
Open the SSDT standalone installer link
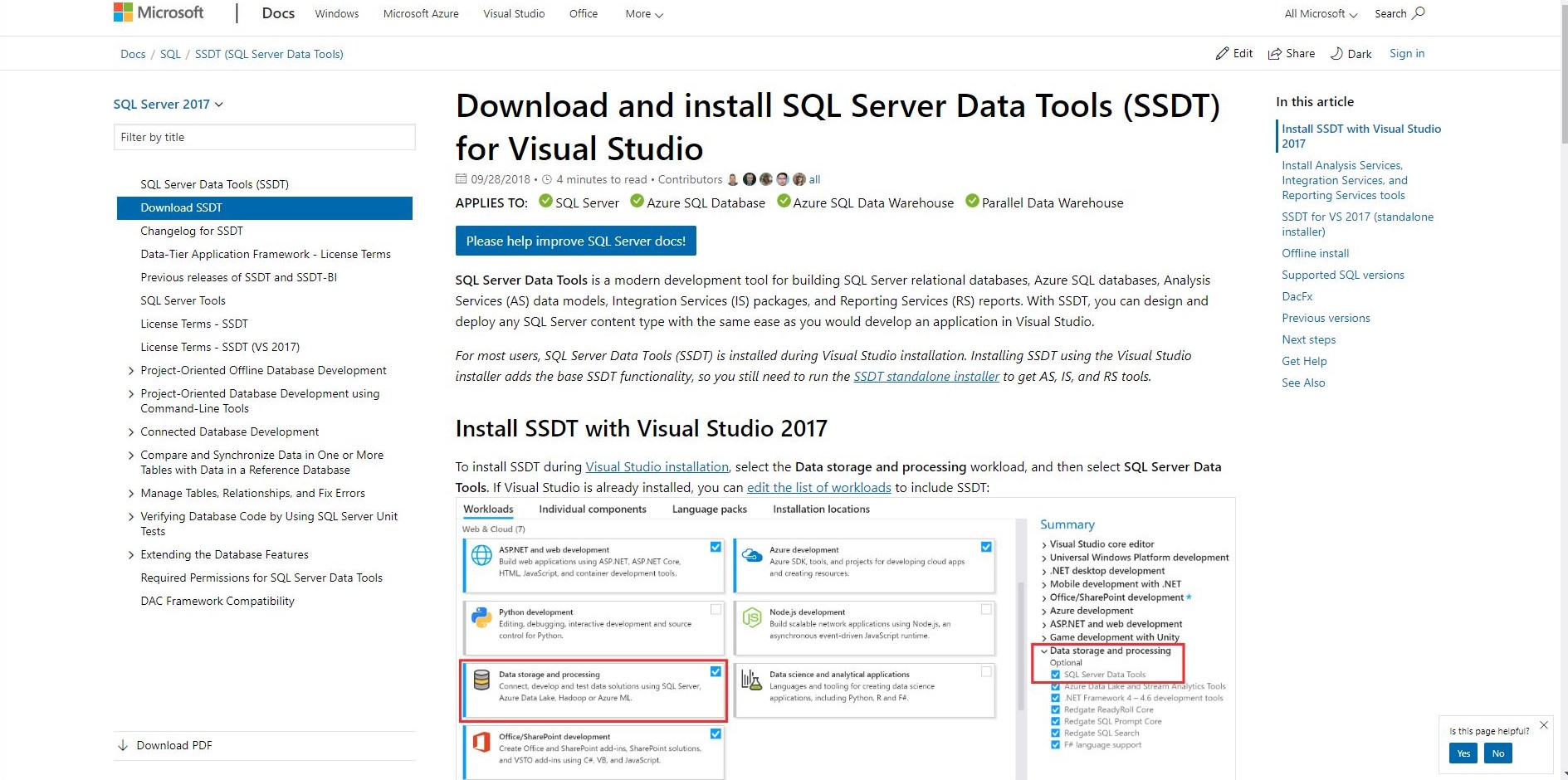pyautogui.click(x=926, y=377)
